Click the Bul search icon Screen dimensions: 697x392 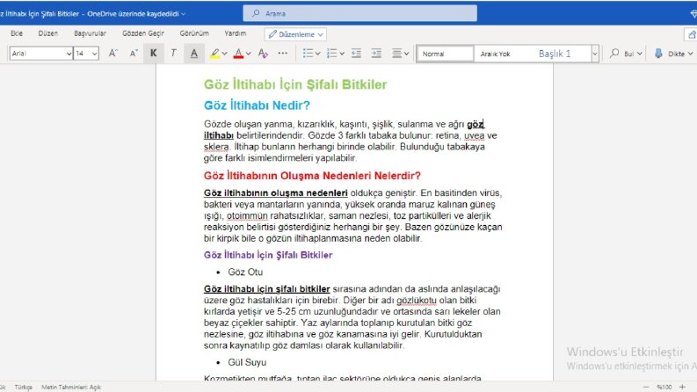click(614, 54)
